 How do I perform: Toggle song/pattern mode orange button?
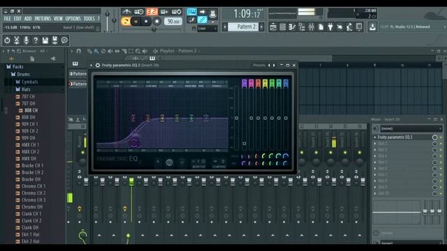[x=126, y=22]
